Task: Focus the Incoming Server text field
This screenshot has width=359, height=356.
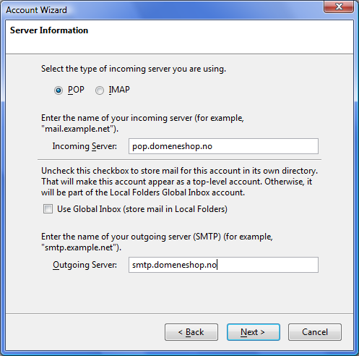Action: tap(223, 146)
